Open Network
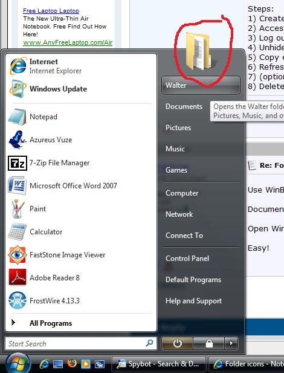Screen dimensions: 284x373 179,214
